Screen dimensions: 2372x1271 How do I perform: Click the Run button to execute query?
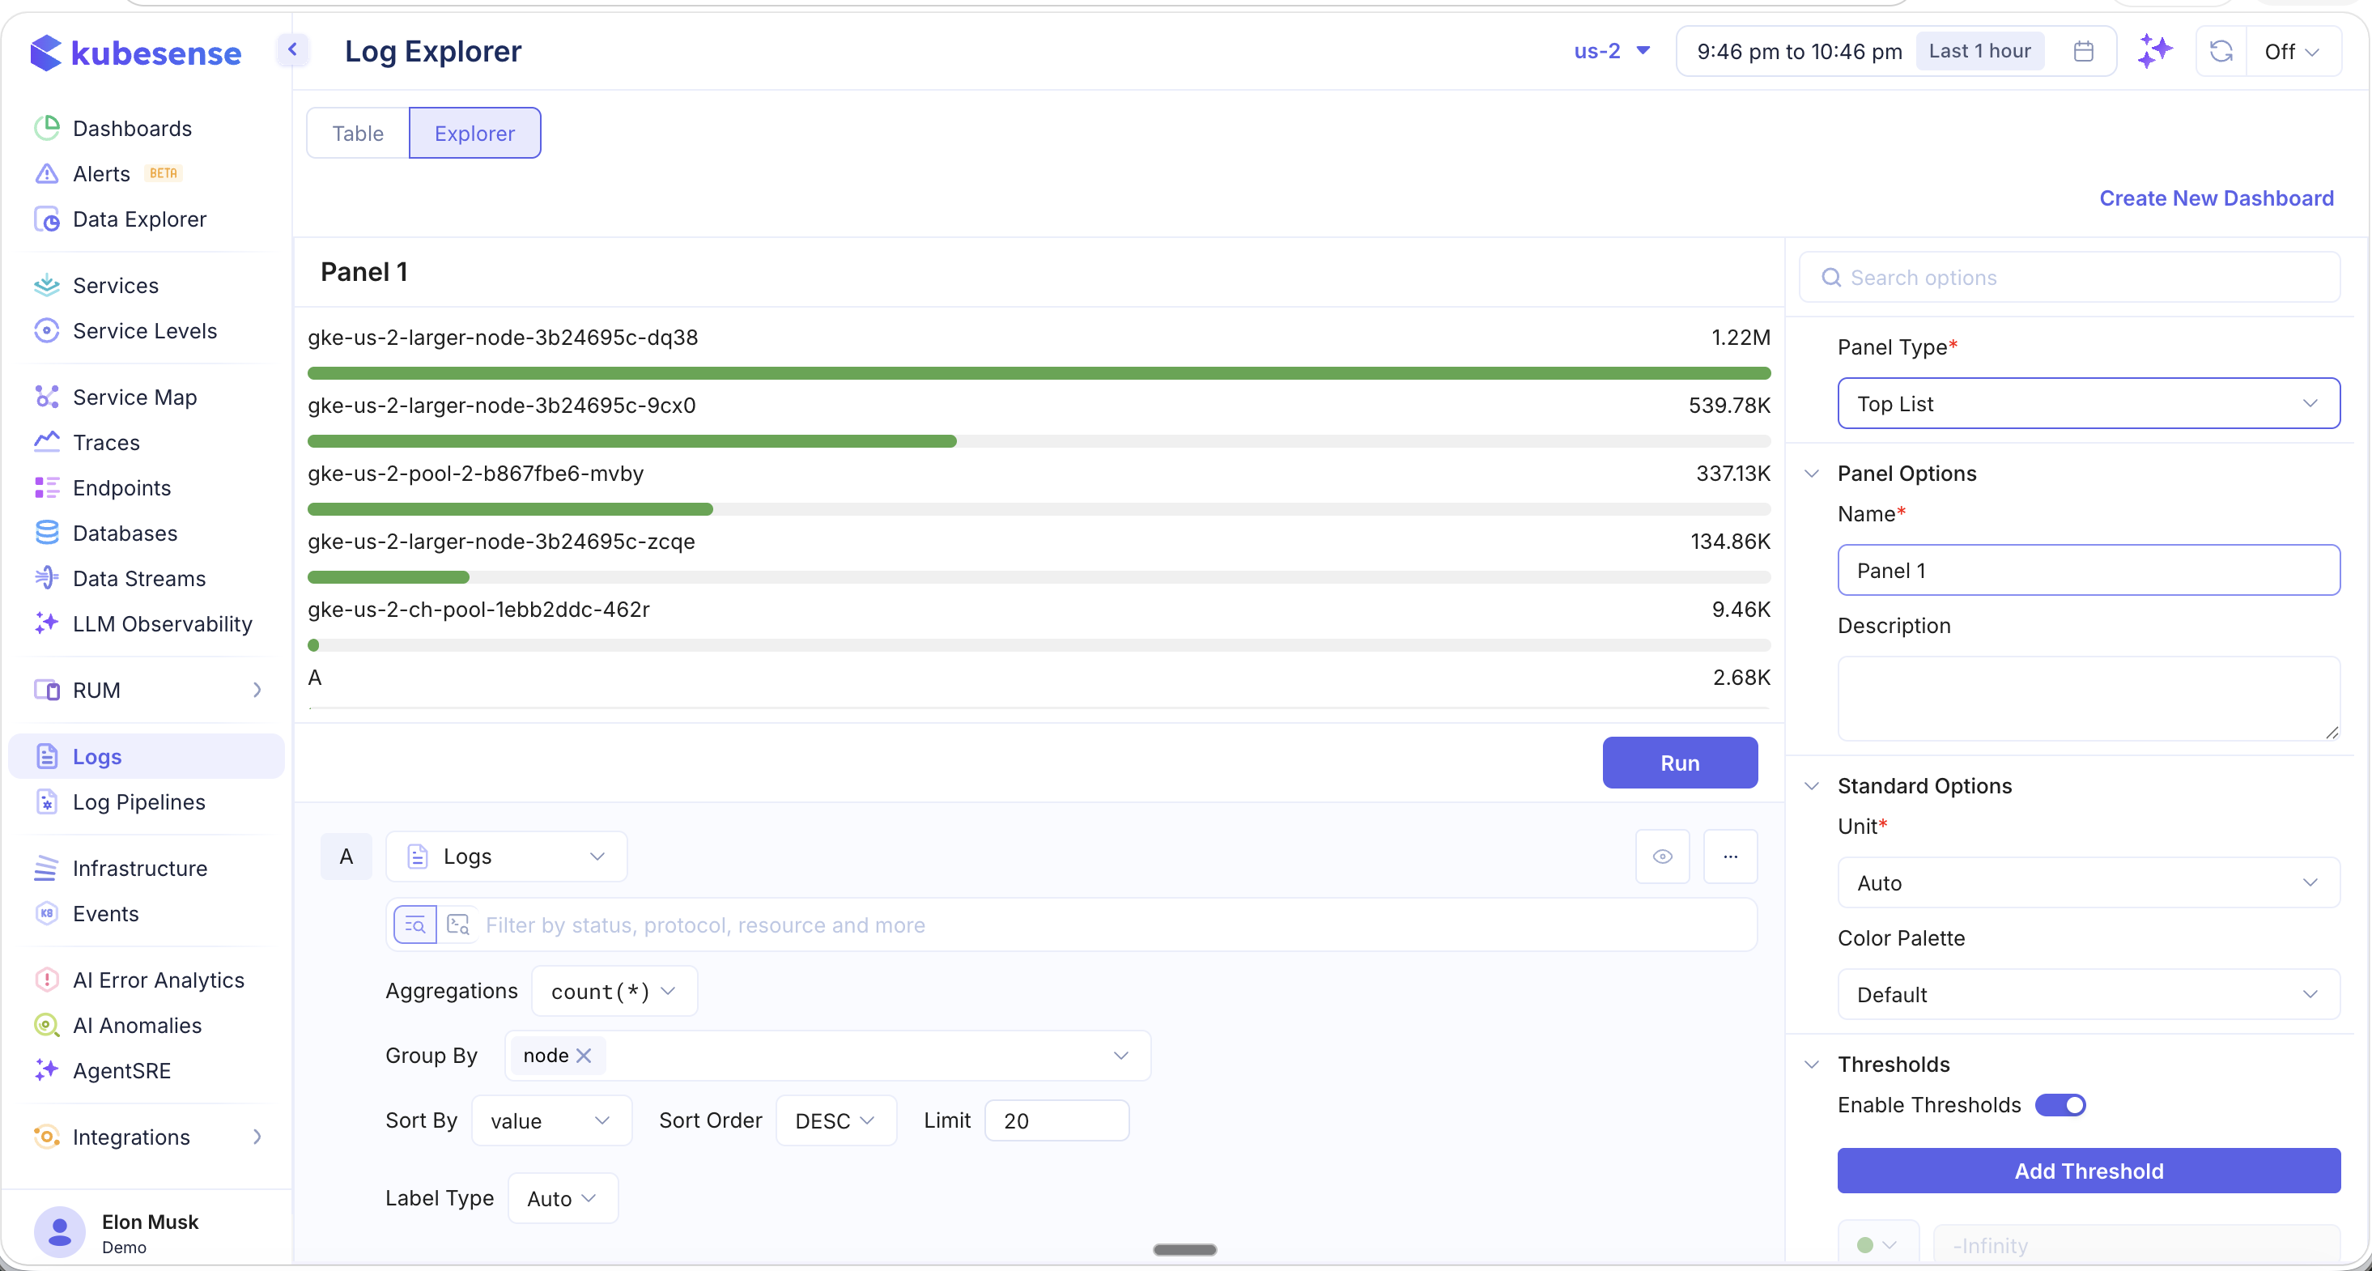pyautogui.click(x=1680, y=763)
